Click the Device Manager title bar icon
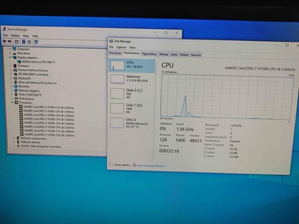The image size is (299, 224). pos(4,29)
